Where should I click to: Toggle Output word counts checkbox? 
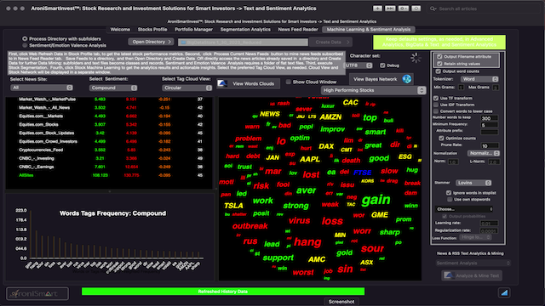pos(438,71)
